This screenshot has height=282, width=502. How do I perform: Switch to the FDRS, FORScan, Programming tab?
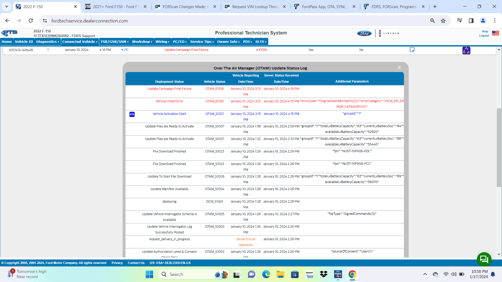pos(392,7)
